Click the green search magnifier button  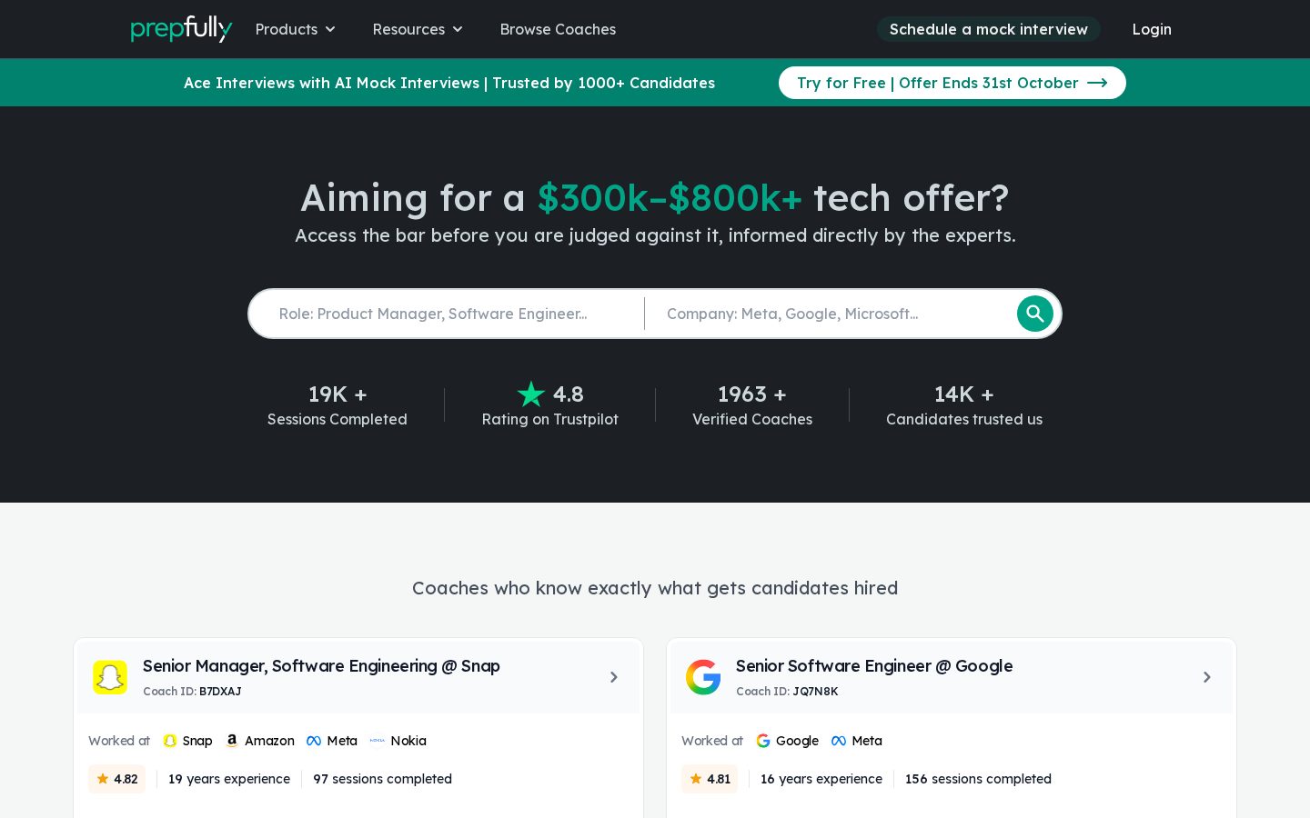pyautogui.click(x=1034, y=314)
